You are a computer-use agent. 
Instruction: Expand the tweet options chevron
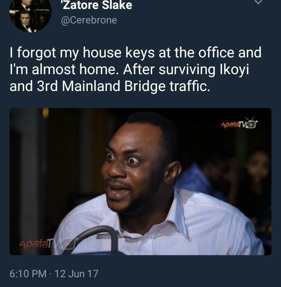(258, 2)
